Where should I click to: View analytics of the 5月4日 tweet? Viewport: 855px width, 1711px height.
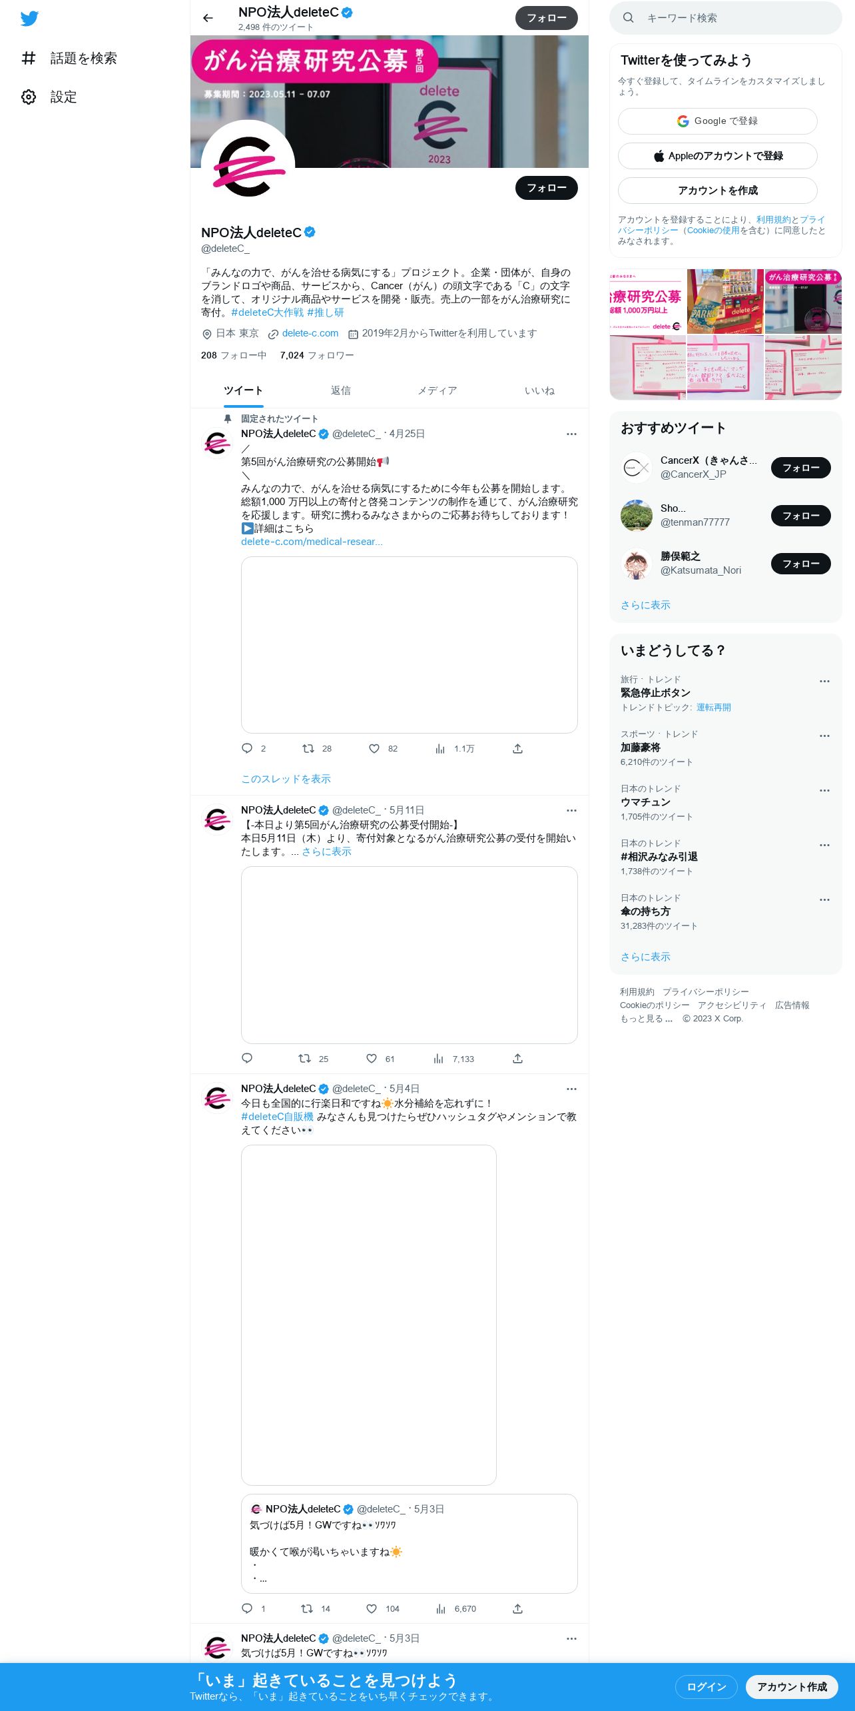[x=455, y=1608]
